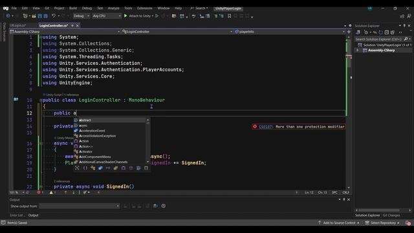
Task: Expand the Assembly-CSharp tree node
Action: pyautogui.click(x=358, y=50)
